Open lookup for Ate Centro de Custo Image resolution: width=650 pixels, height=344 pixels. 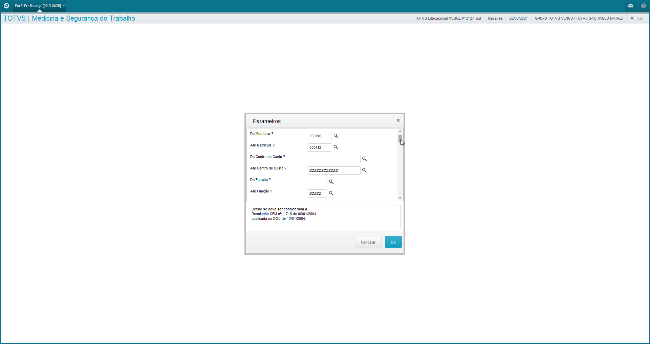click(364, 170)
